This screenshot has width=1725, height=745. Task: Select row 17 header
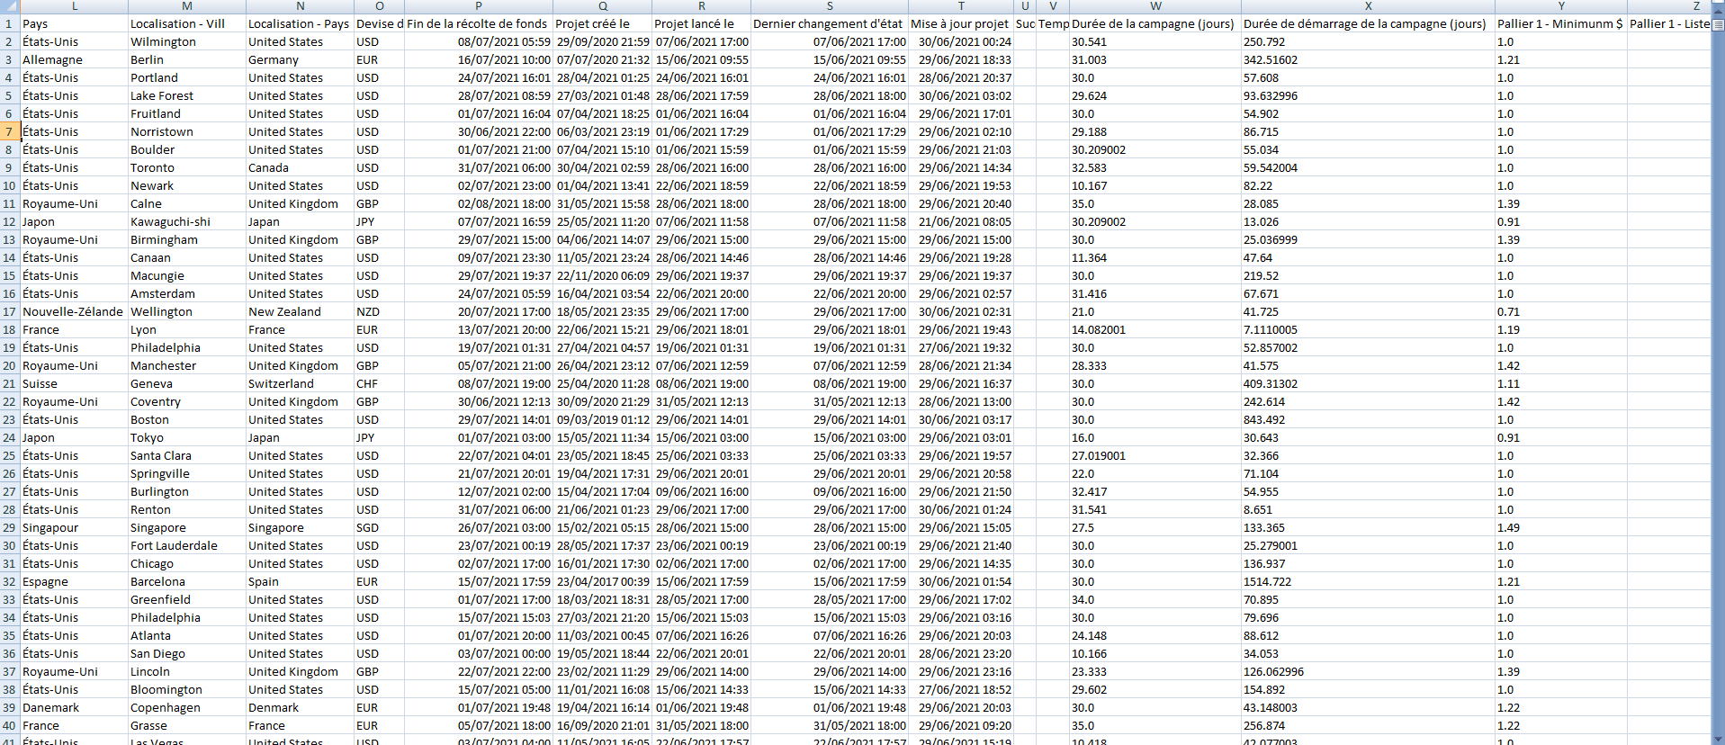pyautogui.click(x=10, y=311)
